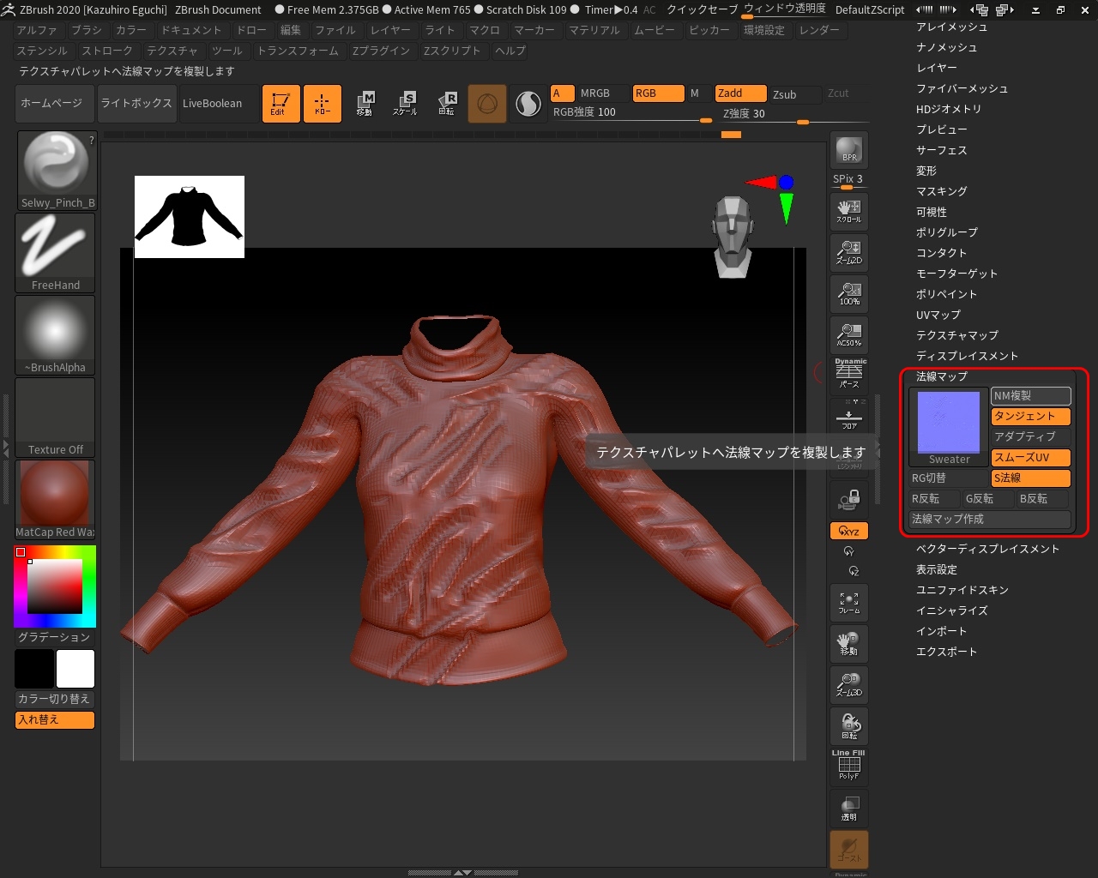
Task: Select the Scale (スケール) tool in the top shelf
Action: (x=405, y=104)
